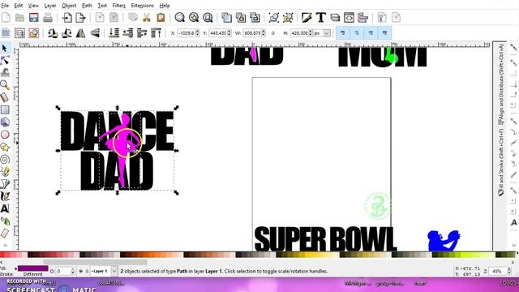Image resolution: width=519 pixels, height=292 pixels.
Task: Click the X coordinate input field
Action: click(187, 33)
